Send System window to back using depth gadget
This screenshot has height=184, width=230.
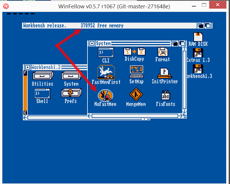(x=175, y=43)
